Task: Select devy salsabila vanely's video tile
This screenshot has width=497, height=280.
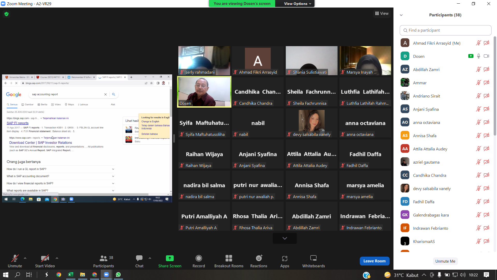Action: pos(312,123)
